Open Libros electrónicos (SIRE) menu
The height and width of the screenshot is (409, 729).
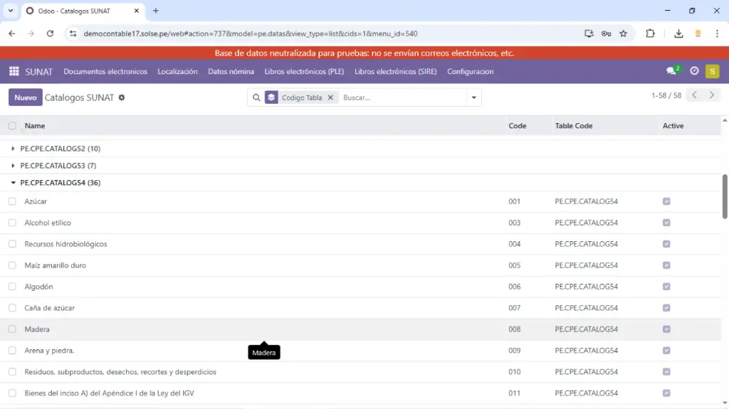point(395,71)
